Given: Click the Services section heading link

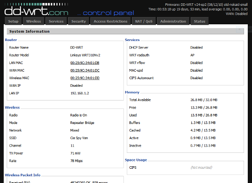Looking at the screenshot, I should pyautogui.click(x=132, y=40).
